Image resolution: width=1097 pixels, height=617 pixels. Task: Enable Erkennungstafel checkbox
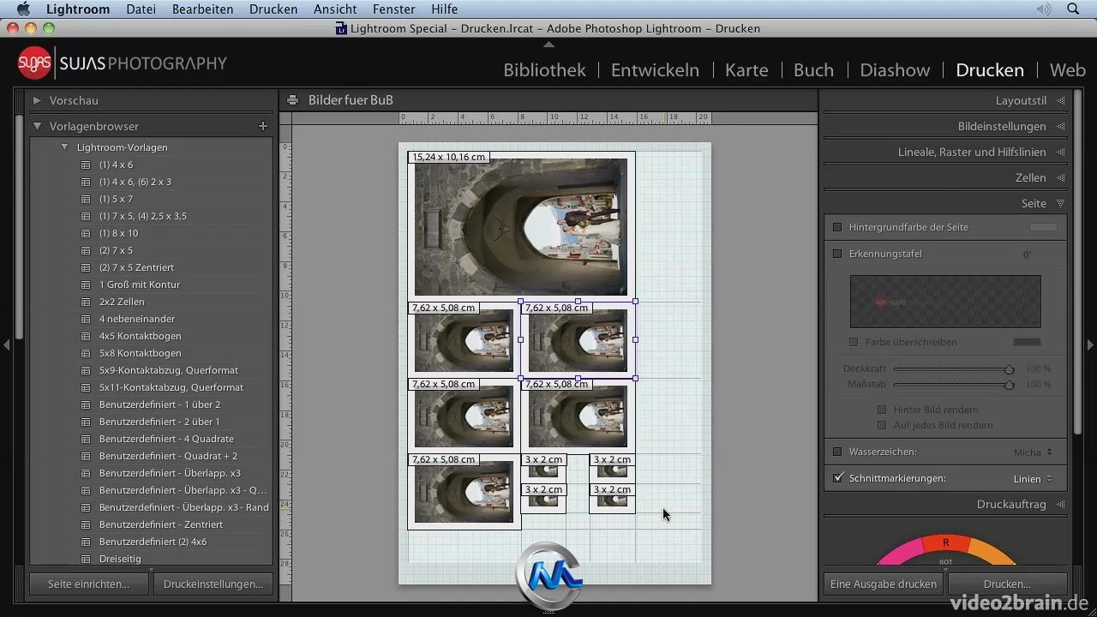837,254
